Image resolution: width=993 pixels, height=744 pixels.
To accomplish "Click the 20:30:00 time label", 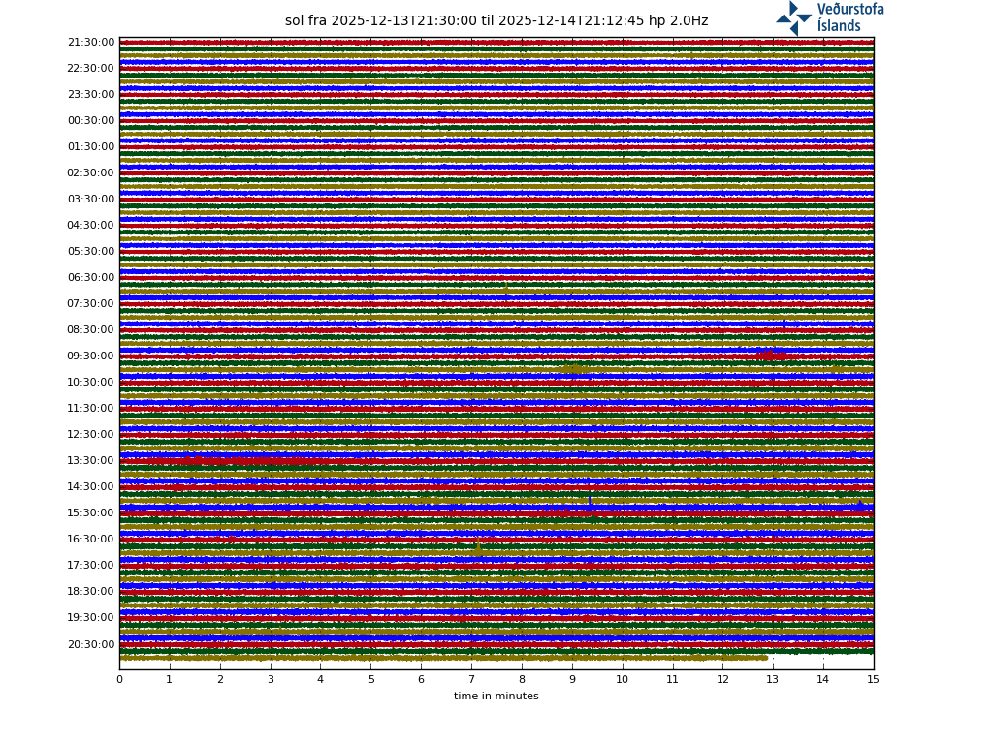I will point(90,644).
